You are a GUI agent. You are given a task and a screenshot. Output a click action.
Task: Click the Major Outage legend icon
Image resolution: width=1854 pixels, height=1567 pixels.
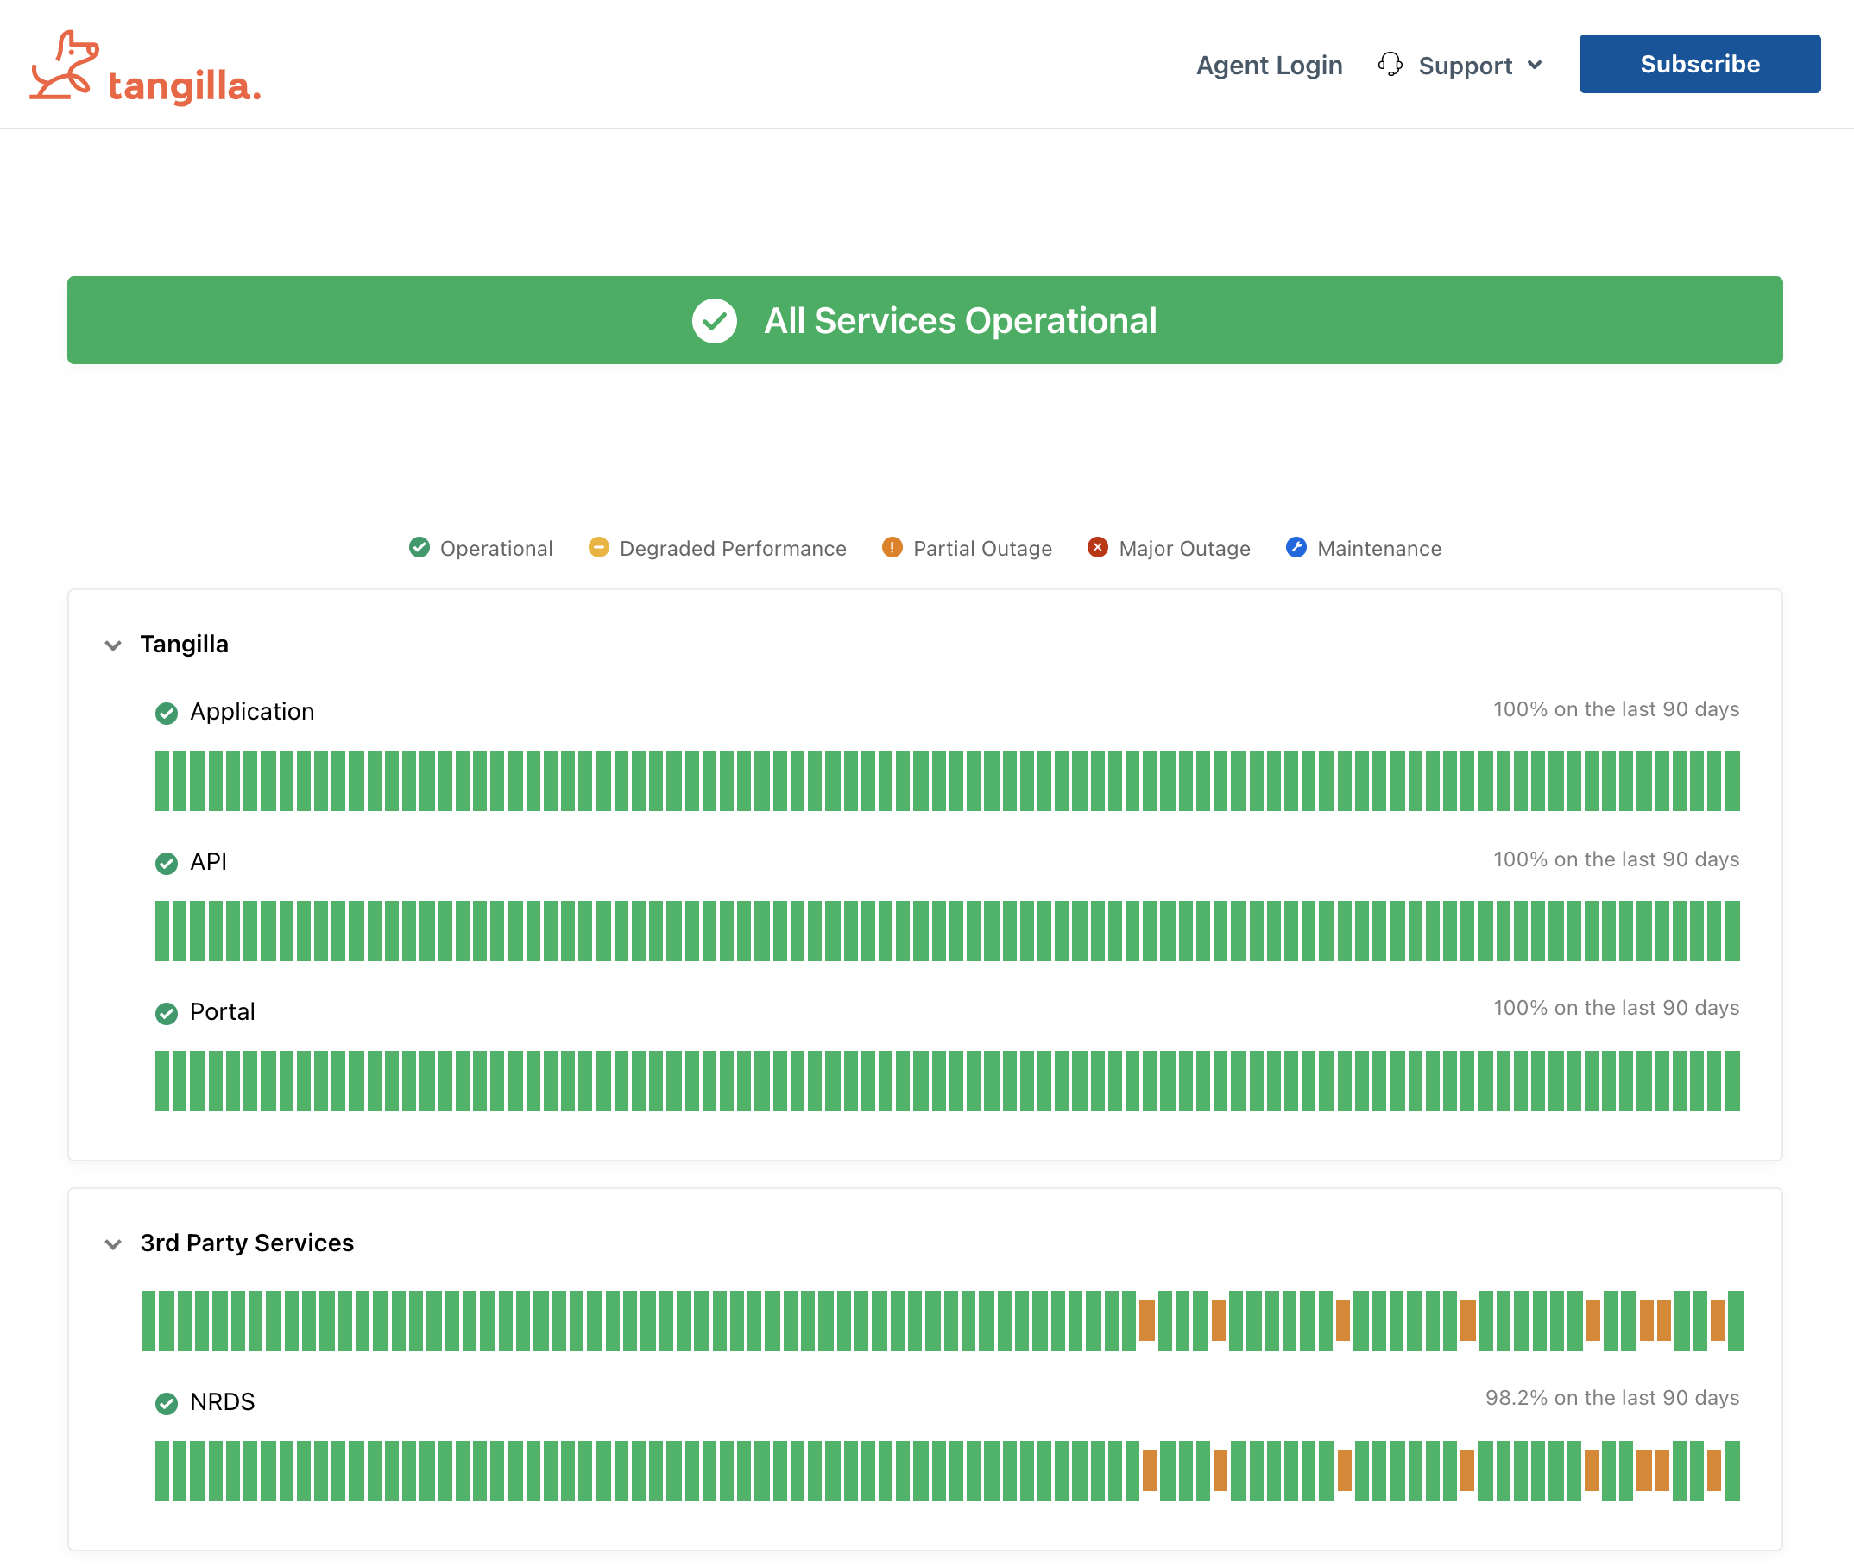click(x=1097, y=547)
